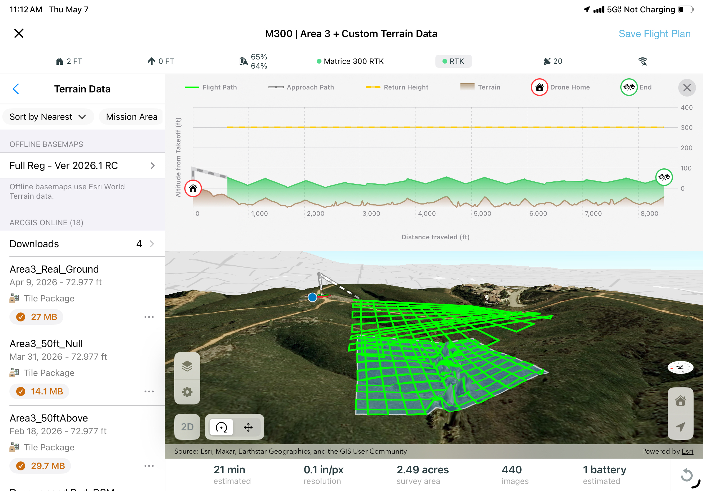
Task: Expand Full Reg - Ver 2026.1 RC basemap
Action: tap(82, 166)
